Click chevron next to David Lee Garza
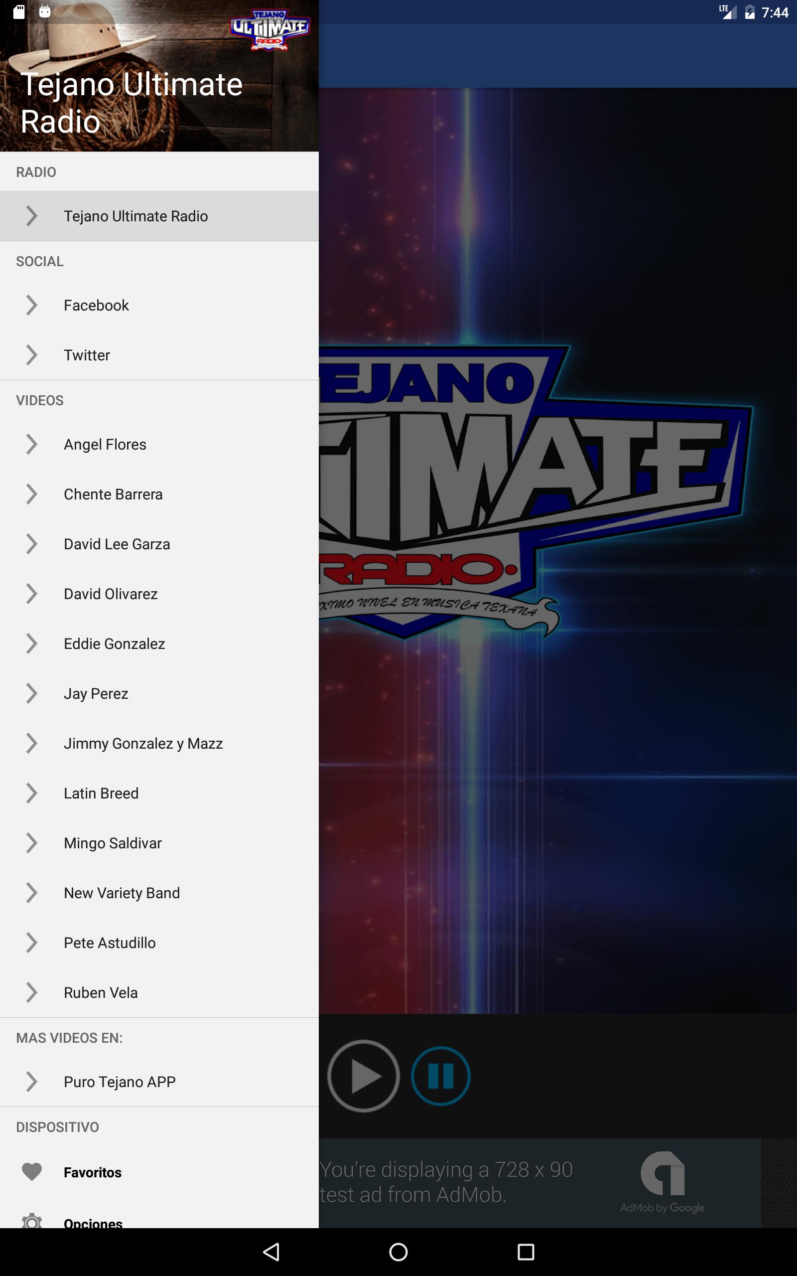797x1276 pixels. pos(31,544)
